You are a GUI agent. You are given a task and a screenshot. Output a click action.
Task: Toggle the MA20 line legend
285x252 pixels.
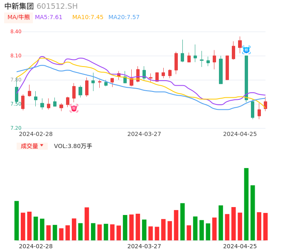click(x=124, y=17)
